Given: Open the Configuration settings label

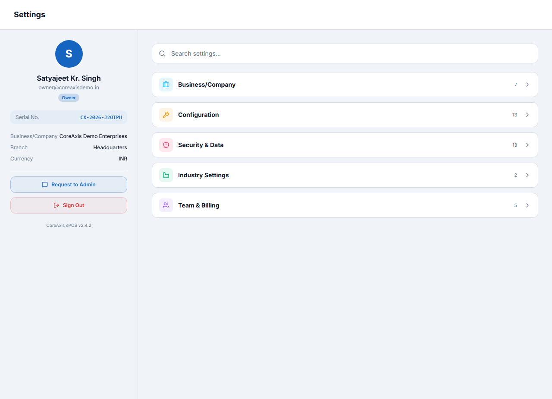Looking at the screenshot, I should [x=198, y=115].
